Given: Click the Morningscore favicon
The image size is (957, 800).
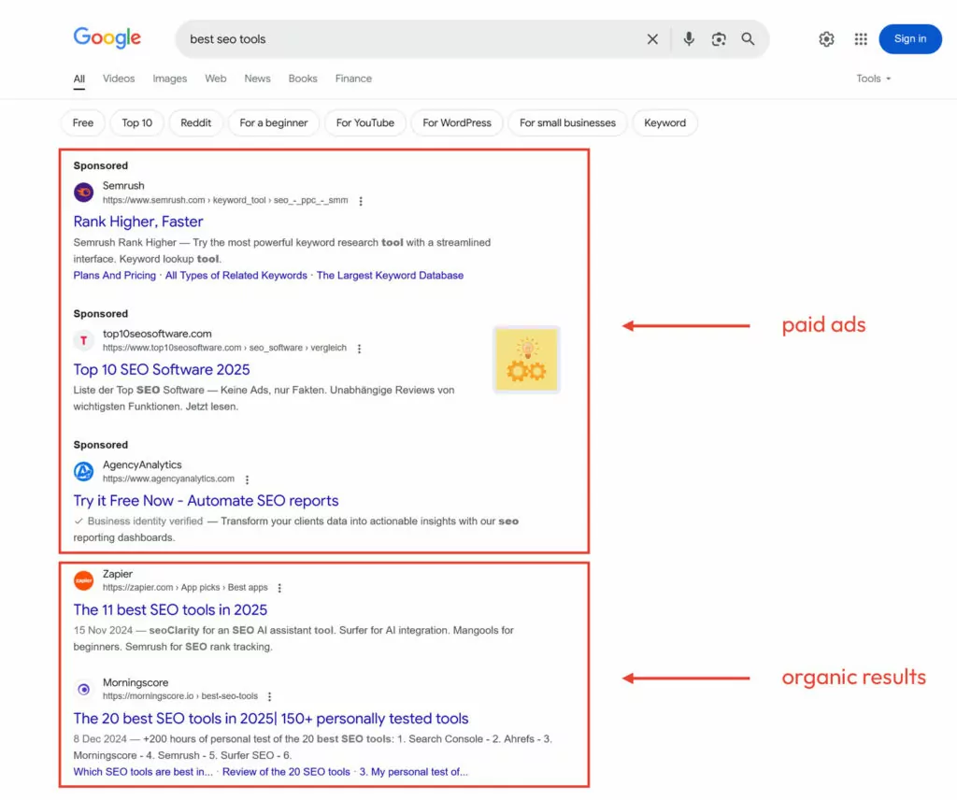Looking at the screenshot, I should point(83,689).
